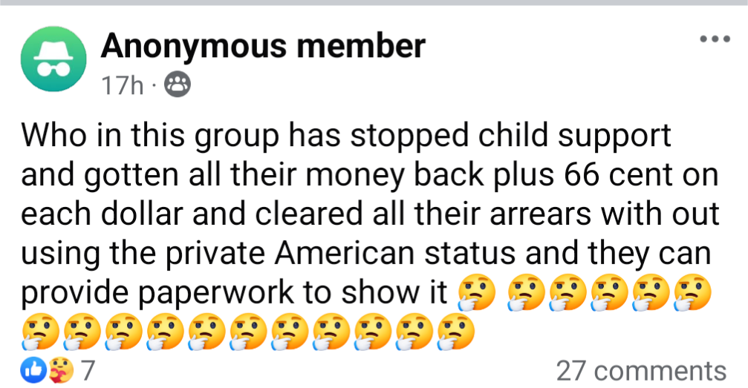Click the blue thumbs-up Like reaction icon

(33, 370)
